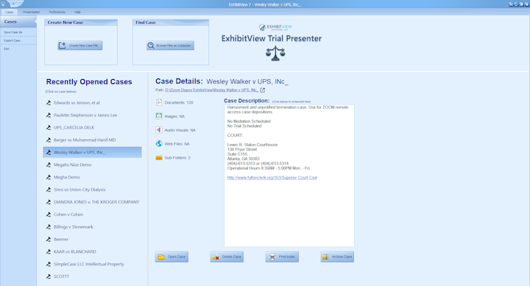The height and width of the screenshot is (286, 530).
Task: Click the Documents: 120 count
Action: coord(179,102)
